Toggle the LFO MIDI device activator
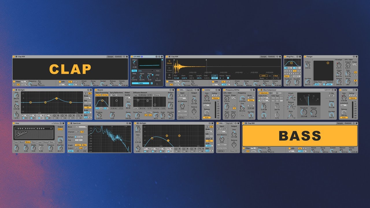 click(132, 57)
